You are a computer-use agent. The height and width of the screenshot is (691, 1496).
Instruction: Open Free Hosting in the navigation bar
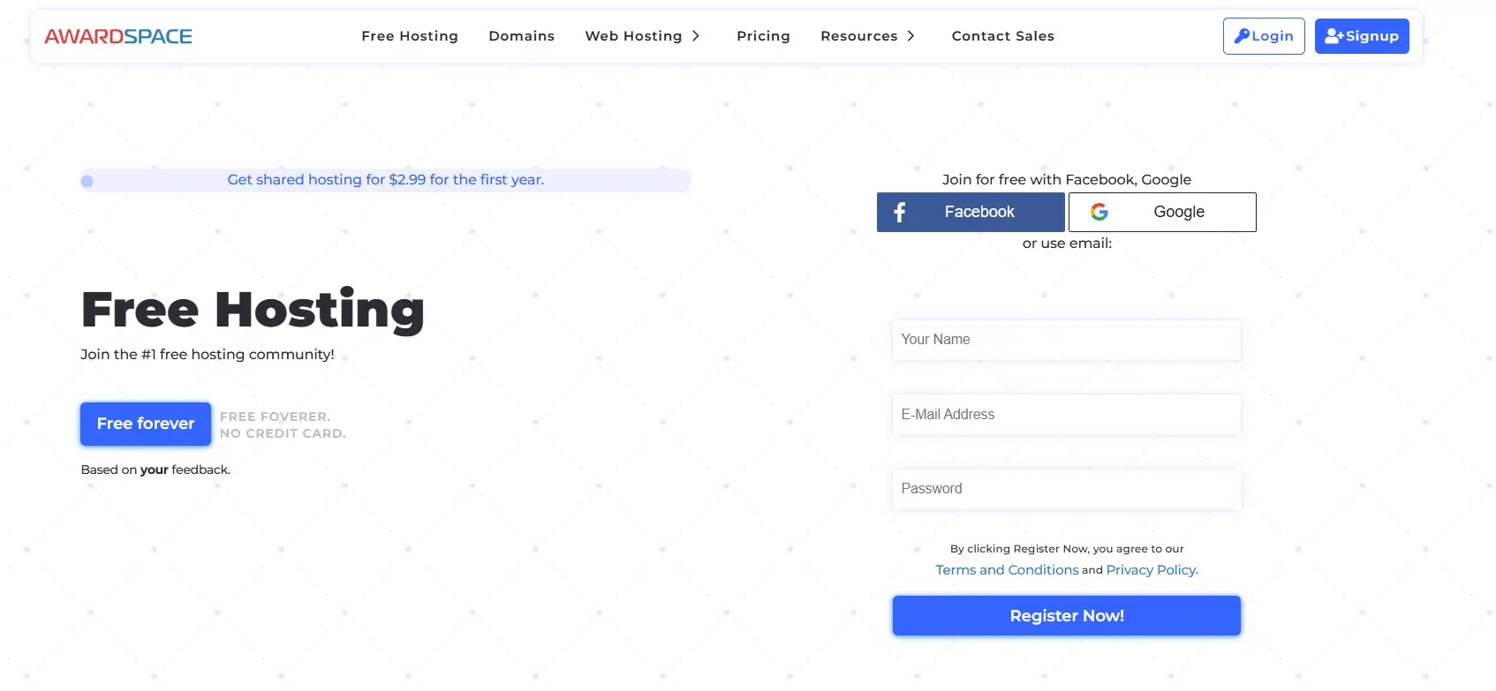tap(410, 36)
